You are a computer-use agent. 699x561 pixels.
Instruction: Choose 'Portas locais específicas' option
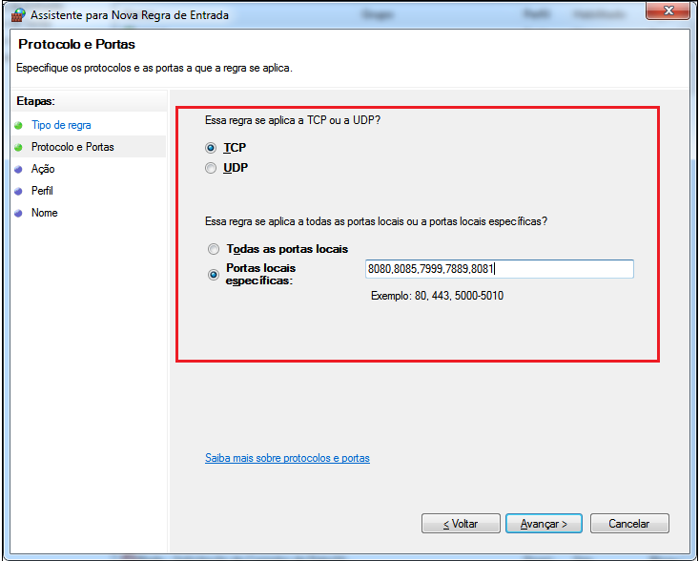click(214, 275)
